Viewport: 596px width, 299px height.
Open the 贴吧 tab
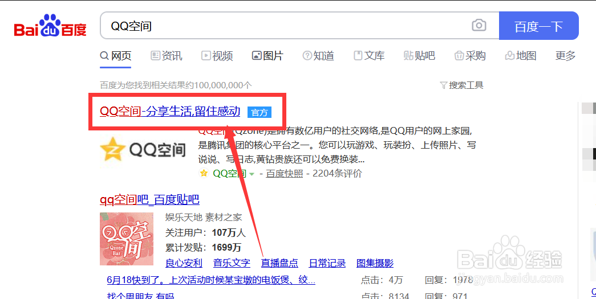[x=419, y=56]
